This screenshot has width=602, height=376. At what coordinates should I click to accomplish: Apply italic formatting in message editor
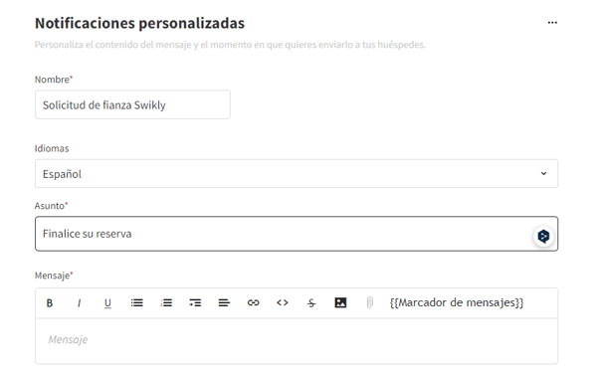pos(79,303)
